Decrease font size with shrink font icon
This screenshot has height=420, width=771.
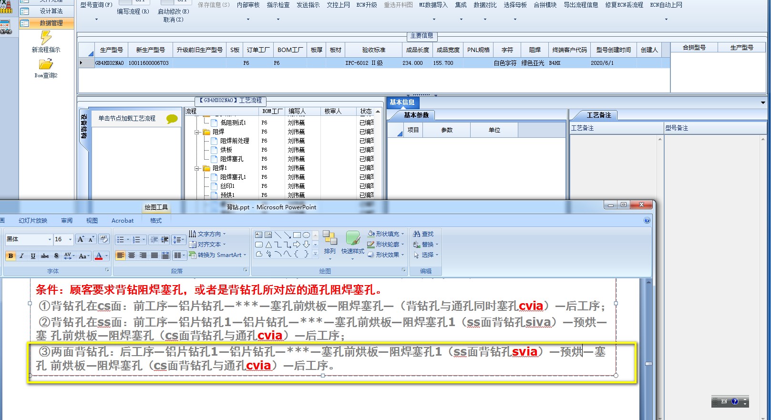[91, 239]
